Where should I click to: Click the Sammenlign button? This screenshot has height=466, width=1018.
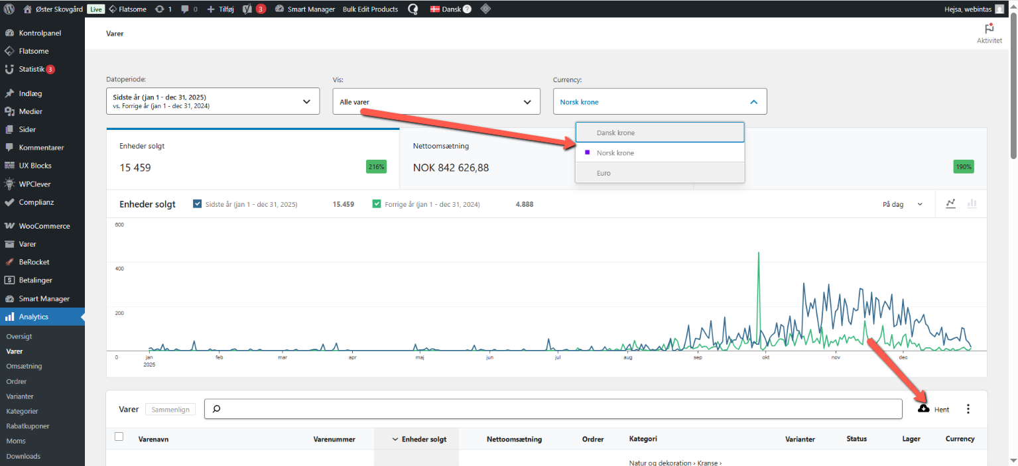(x=170, y=410)
